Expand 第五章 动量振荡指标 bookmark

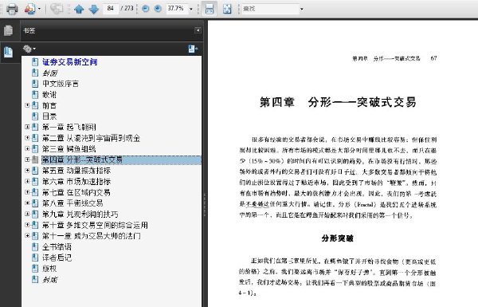click(x=27, y=171)
